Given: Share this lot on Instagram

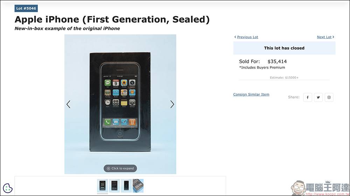Looking at the screenshot, I should tap(329, 97).
